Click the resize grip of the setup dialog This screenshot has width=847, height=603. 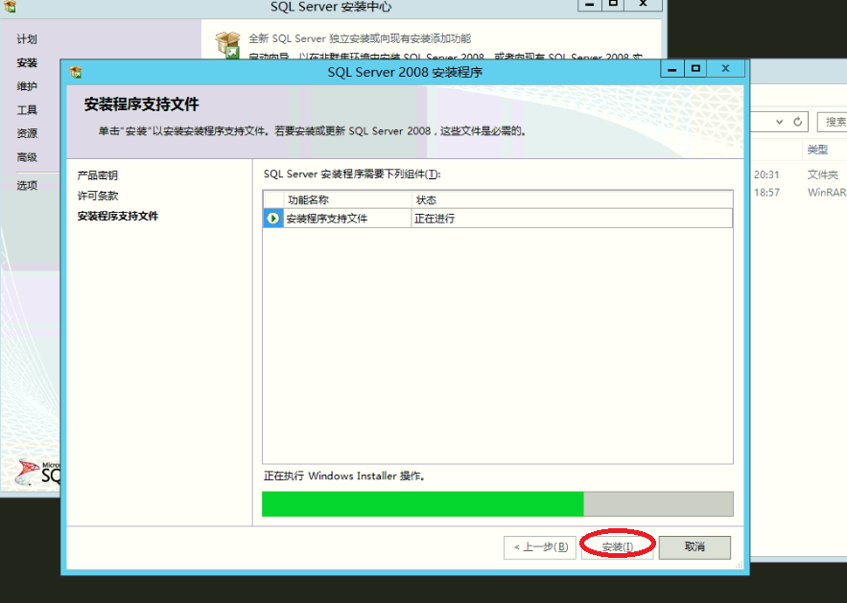pos(739,565)
